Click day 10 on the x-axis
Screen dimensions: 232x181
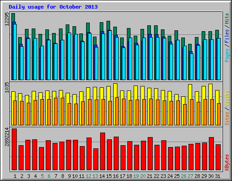[75, 176]
